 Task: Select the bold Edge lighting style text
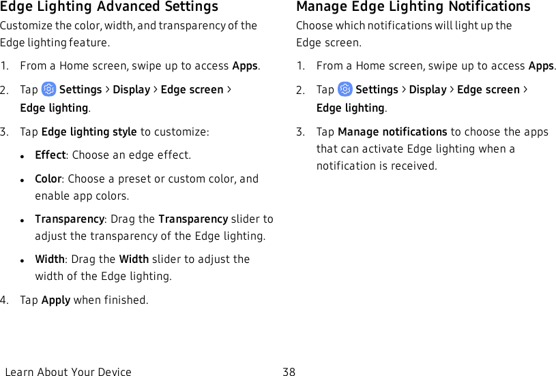[89, 131]
